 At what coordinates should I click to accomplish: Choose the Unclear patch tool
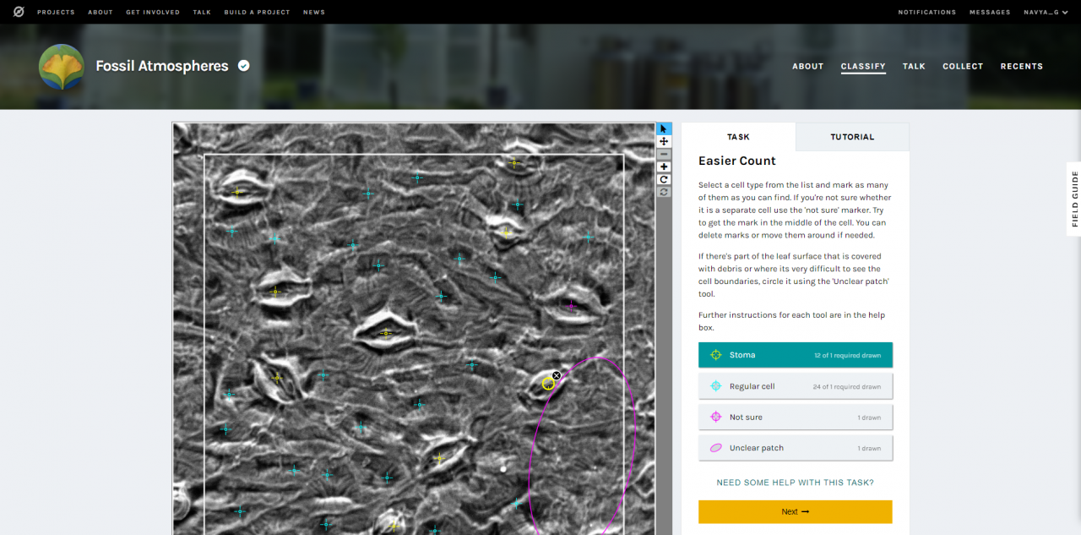796,448
